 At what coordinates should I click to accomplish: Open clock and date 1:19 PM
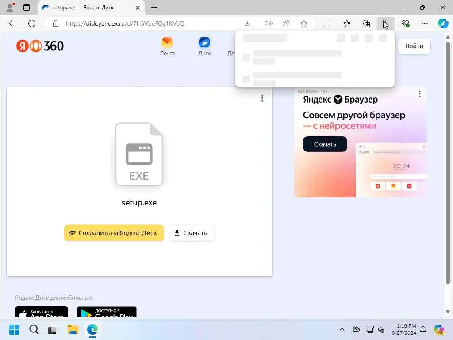(x=403, y=329)
